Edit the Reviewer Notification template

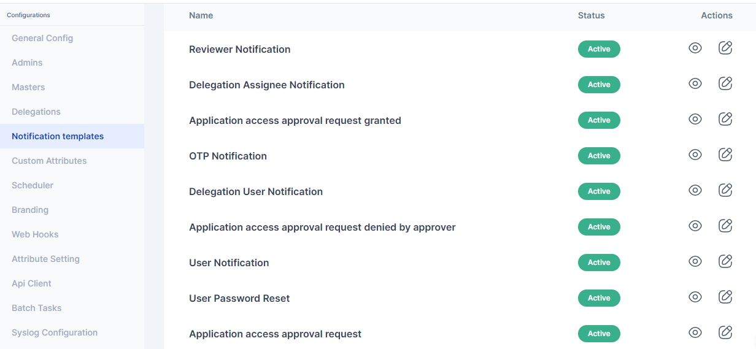point(725,48)
